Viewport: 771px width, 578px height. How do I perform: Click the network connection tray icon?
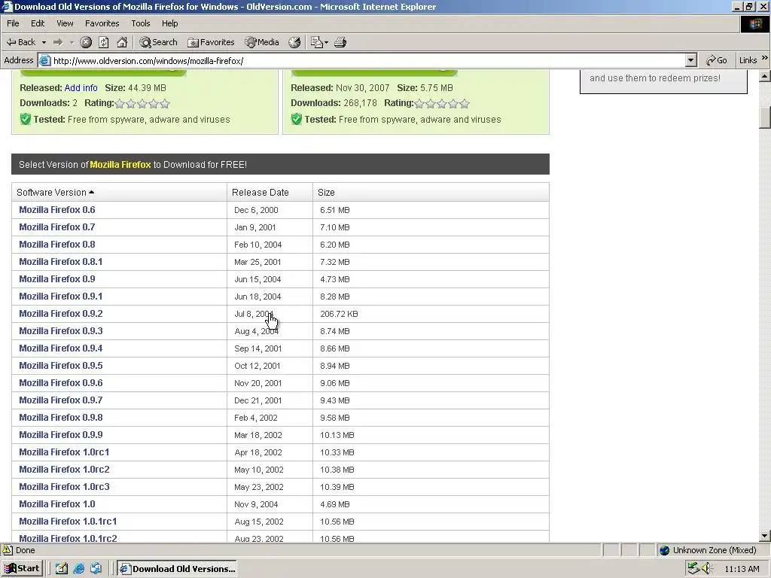click(693, 569)
